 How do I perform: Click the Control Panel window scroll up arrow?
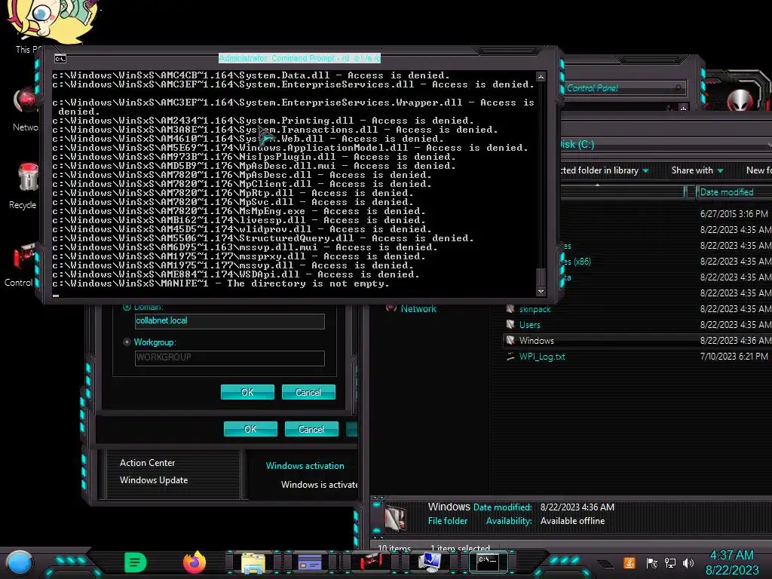(x=683, y=108)
